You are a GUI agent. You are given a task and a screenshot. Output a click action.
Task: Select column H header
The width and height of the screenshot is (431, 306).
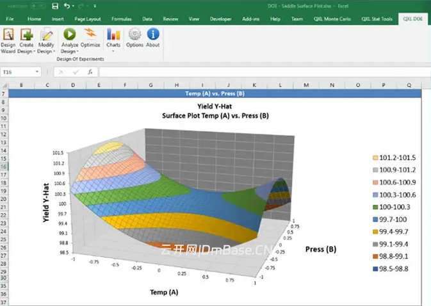177,85
